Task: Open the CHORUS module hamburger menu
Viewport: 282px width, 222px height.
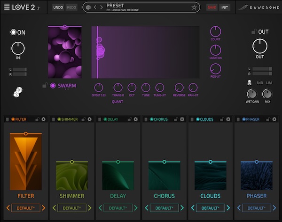Action: [146, 119]
